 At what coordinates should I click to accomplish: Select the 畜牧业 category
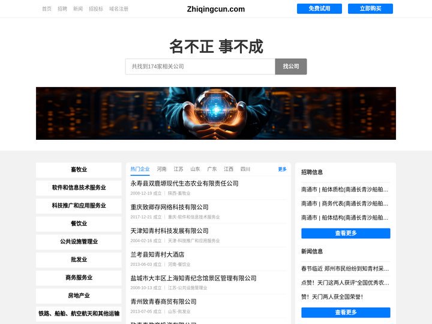[79, 170]
